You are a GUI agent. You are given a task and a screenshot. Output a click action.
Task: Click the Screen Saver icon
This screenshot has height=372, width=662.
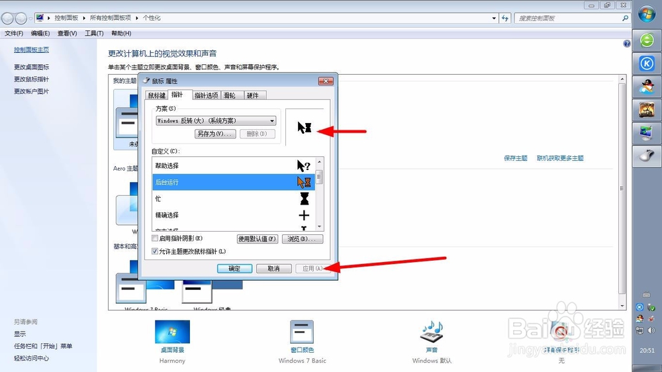561,332
